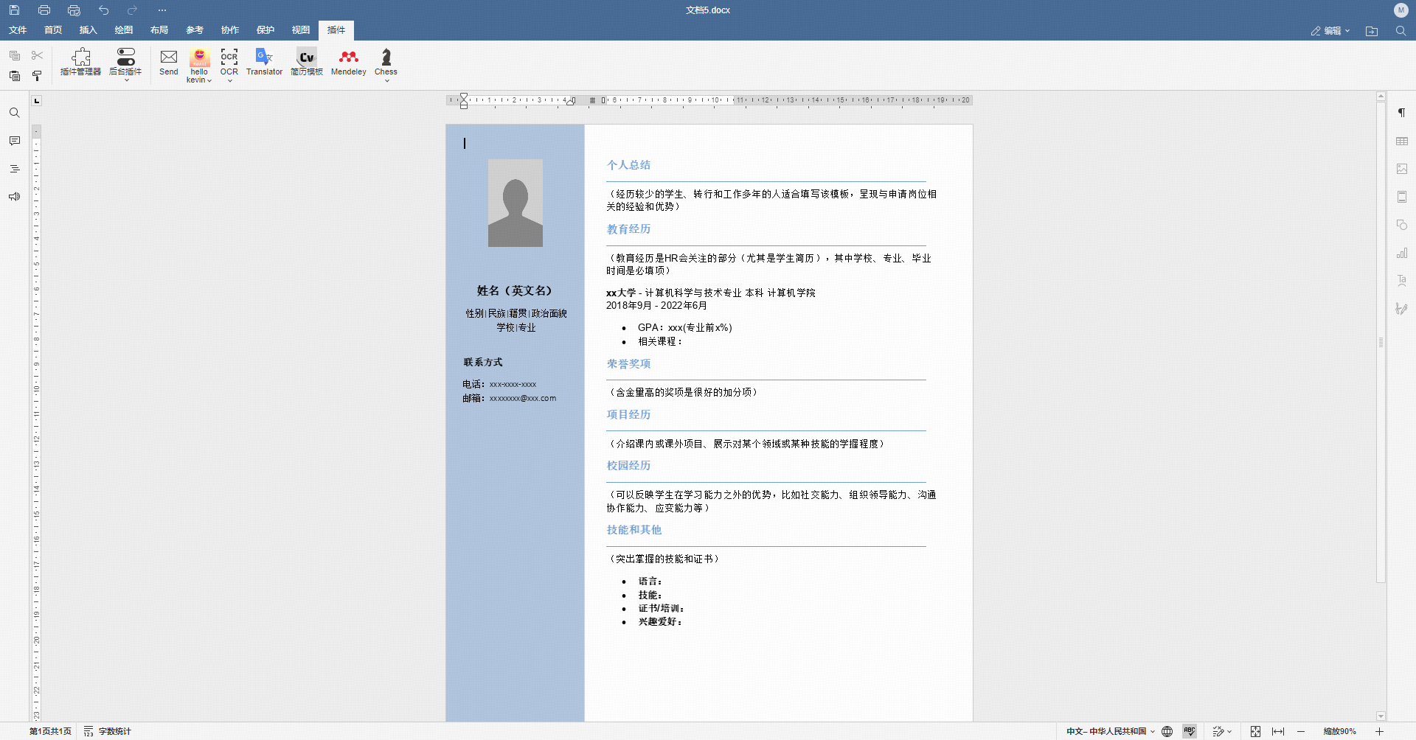Switch to the 保护 Protection tab
1416x740 pixels.
tap(265, 30)
